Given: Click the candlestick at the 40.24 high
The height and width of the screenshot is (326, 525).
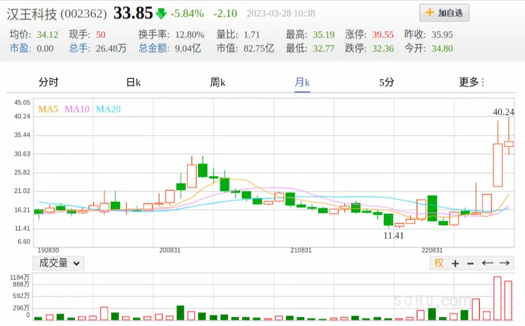Looking at the screenshot, I should [509, 144].
